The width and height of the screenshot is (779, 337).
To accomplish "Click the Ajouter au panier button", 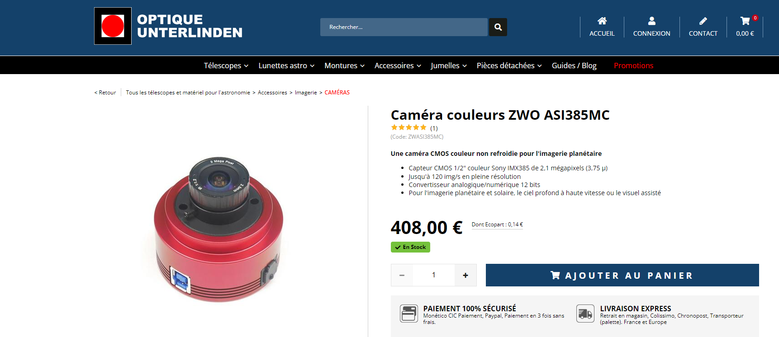I will click(x=622, y=275).
